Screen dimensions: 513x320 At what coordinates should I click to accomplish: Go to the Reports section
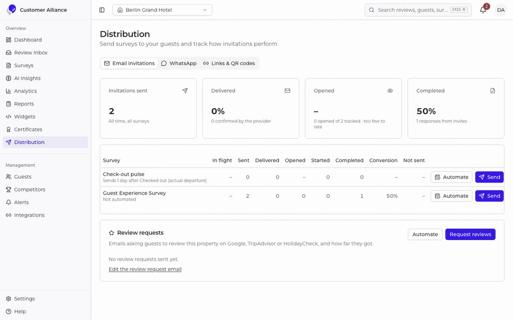pos(45,104)
